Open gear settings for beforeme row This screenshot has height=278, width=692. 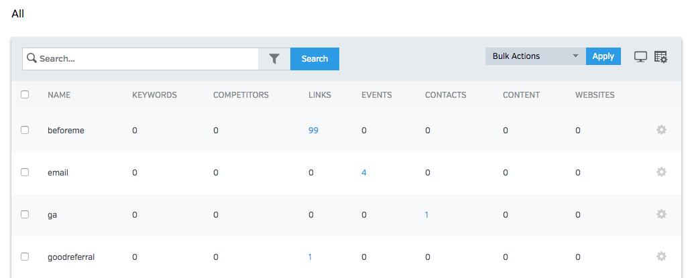point(661,130)
